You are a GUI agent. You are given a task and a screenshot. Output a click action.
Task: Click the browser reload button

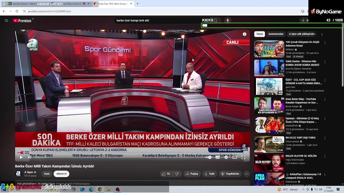coord(17,11)
